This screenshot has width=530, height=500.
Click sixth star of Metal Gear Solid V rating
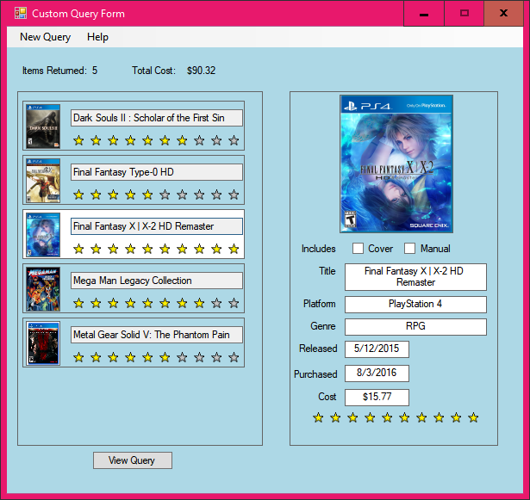click(165, 357)
